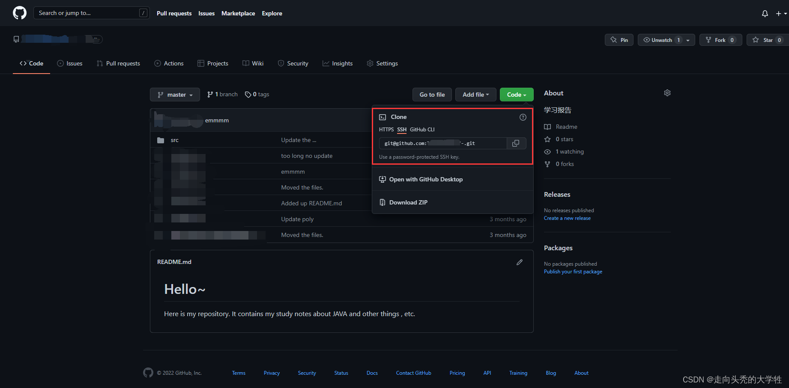Edit README with the pencil icon
789x388 pixels.
pyautogui.click(x=520, y=262)
